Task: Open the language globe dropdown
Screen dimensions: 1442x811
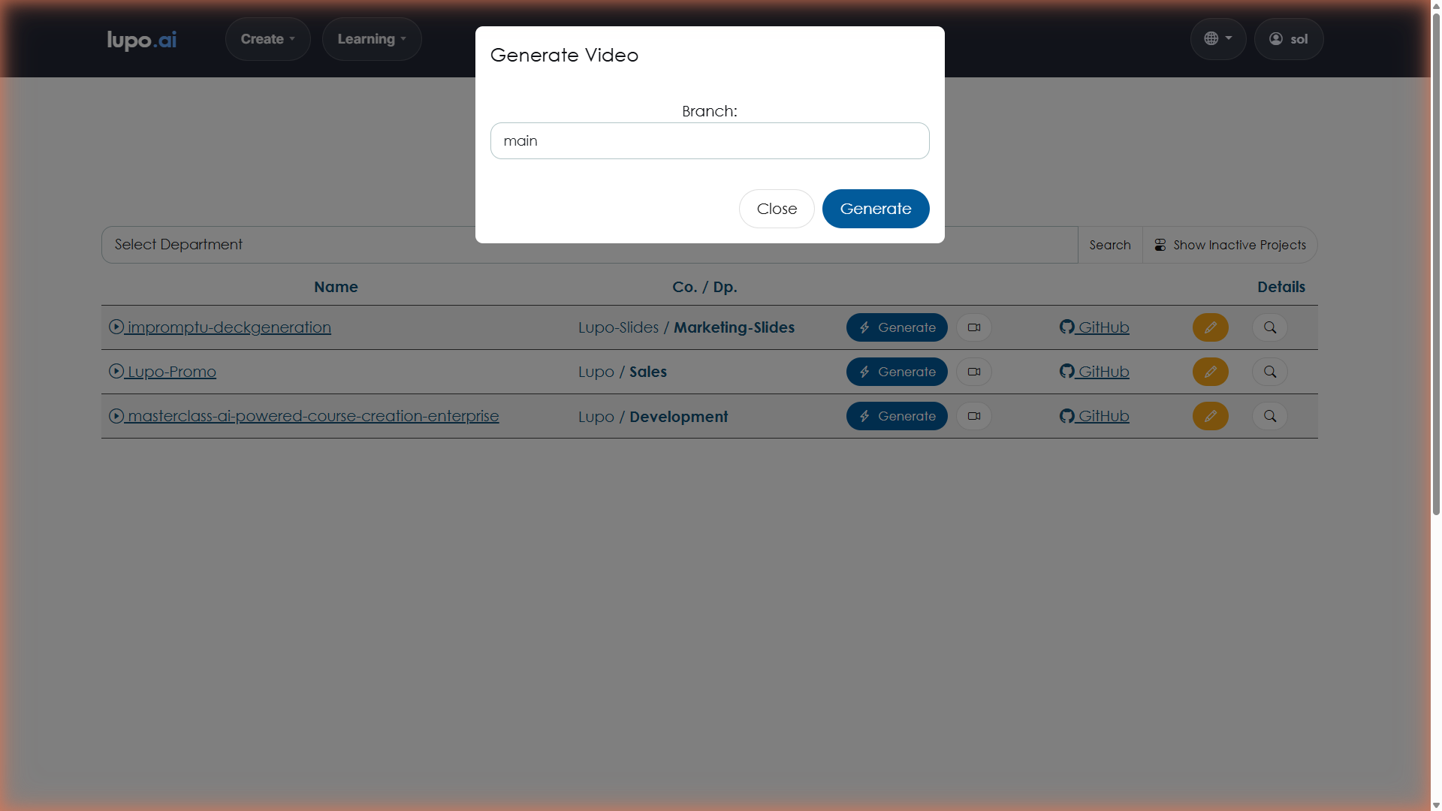Action: pyautogui.click(x=1218, y=39)
